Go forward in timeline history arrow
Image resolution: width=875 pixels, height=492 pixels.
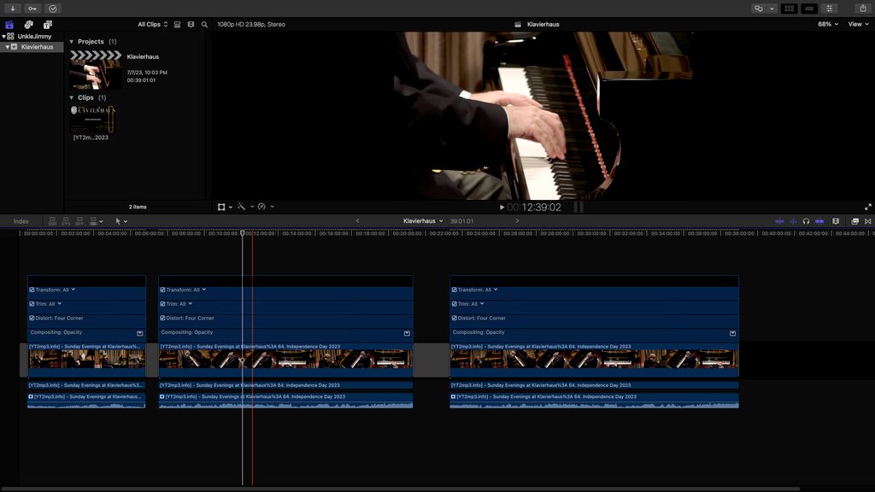(x=517, y=221)
